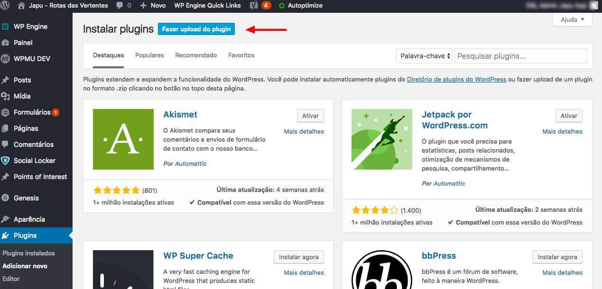Image resolution: width=602 pixels, height=289 pixels.
Task: Click the Mídia sidebar icon
Action: click(x=6, y=96)
